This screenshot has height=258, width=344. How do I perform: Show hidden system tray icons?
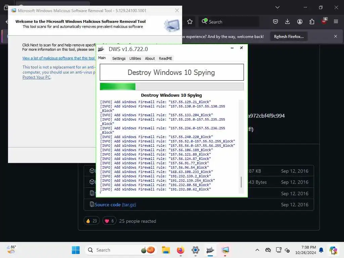(257, 250)
